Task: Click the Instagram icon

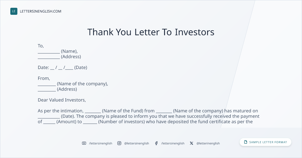Action: click(119, 143)
